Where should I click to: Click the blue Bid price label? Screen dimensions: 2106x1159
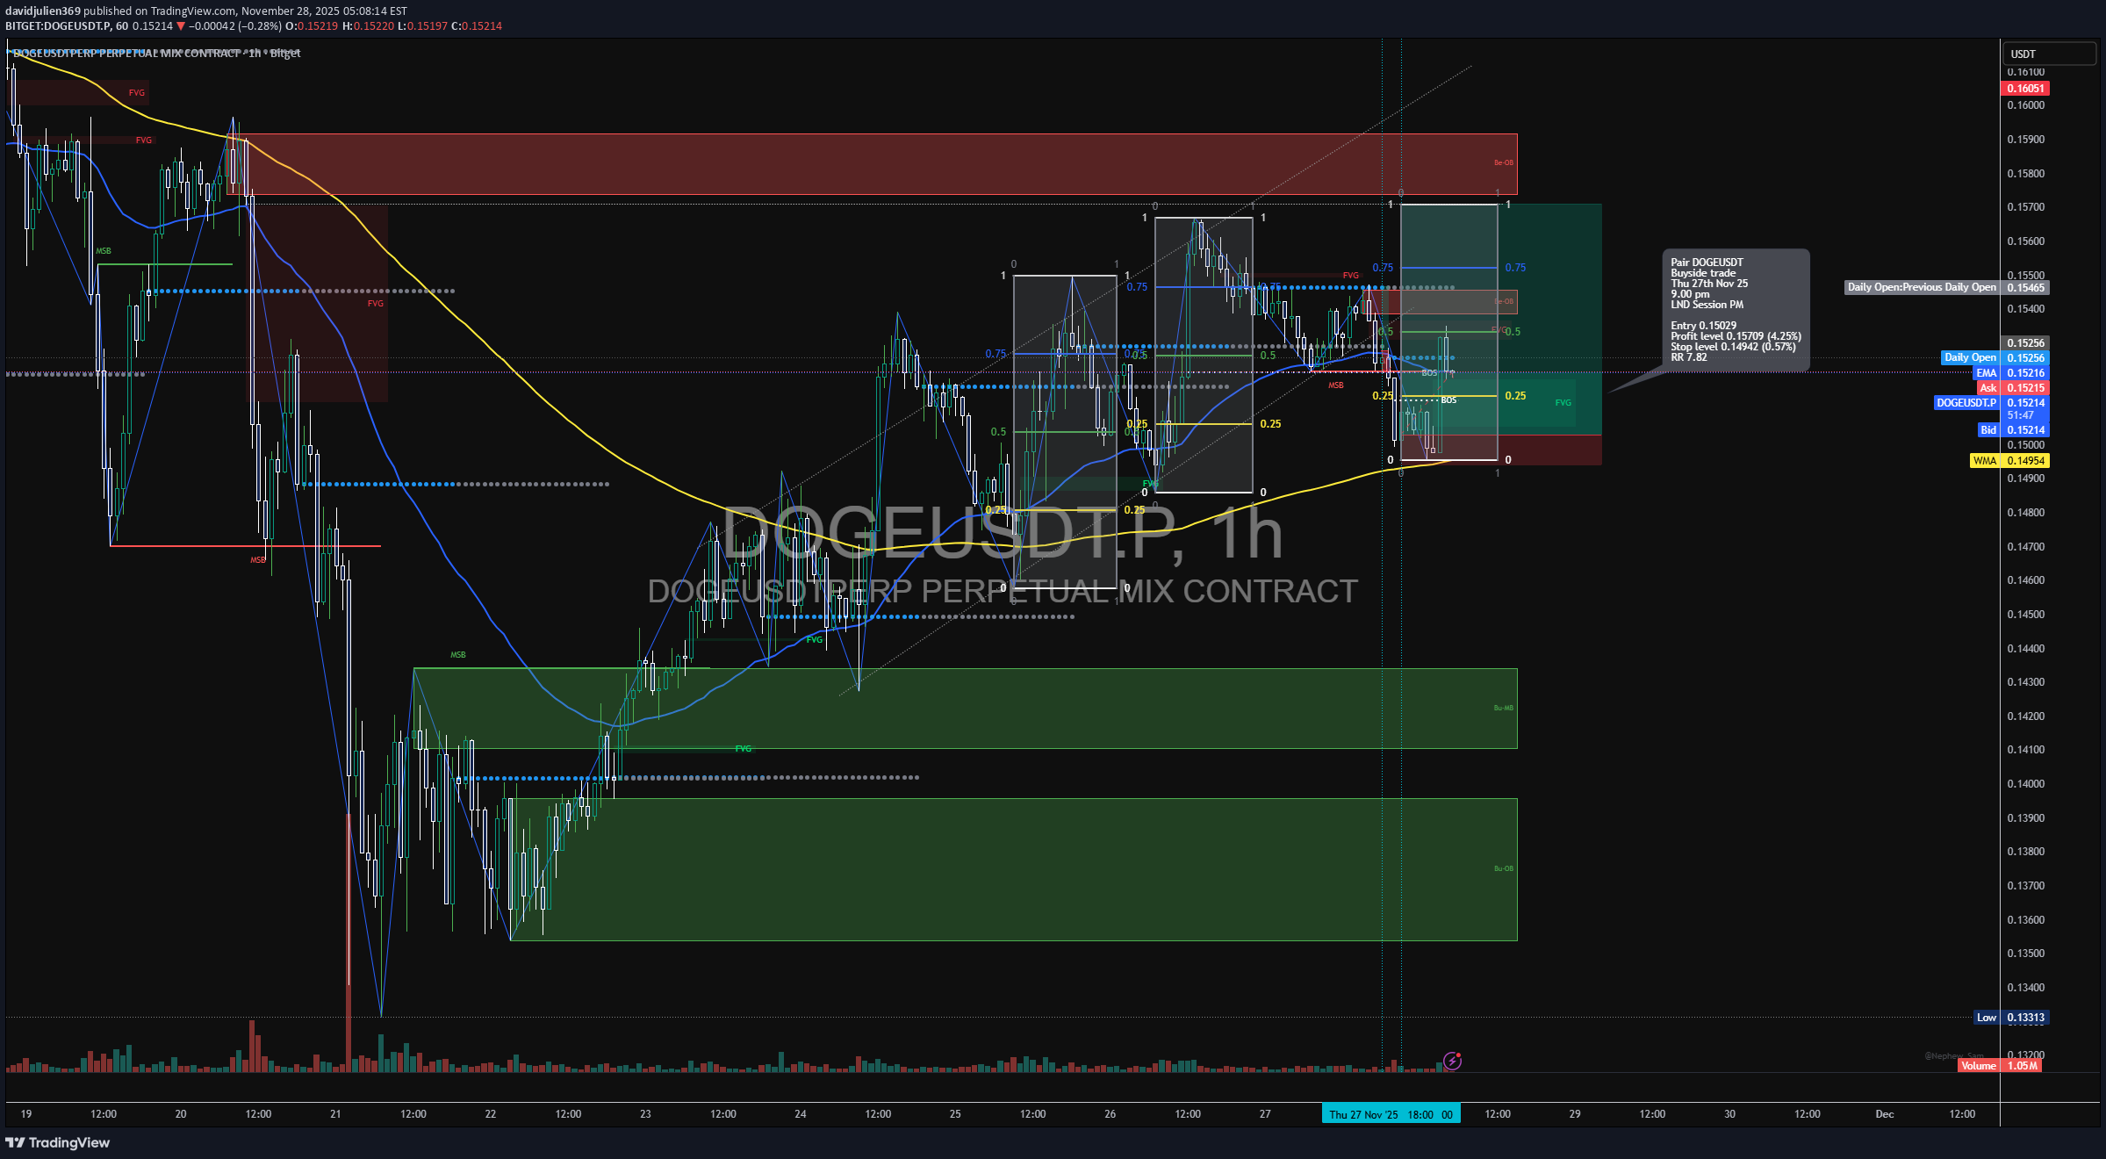1987,429
